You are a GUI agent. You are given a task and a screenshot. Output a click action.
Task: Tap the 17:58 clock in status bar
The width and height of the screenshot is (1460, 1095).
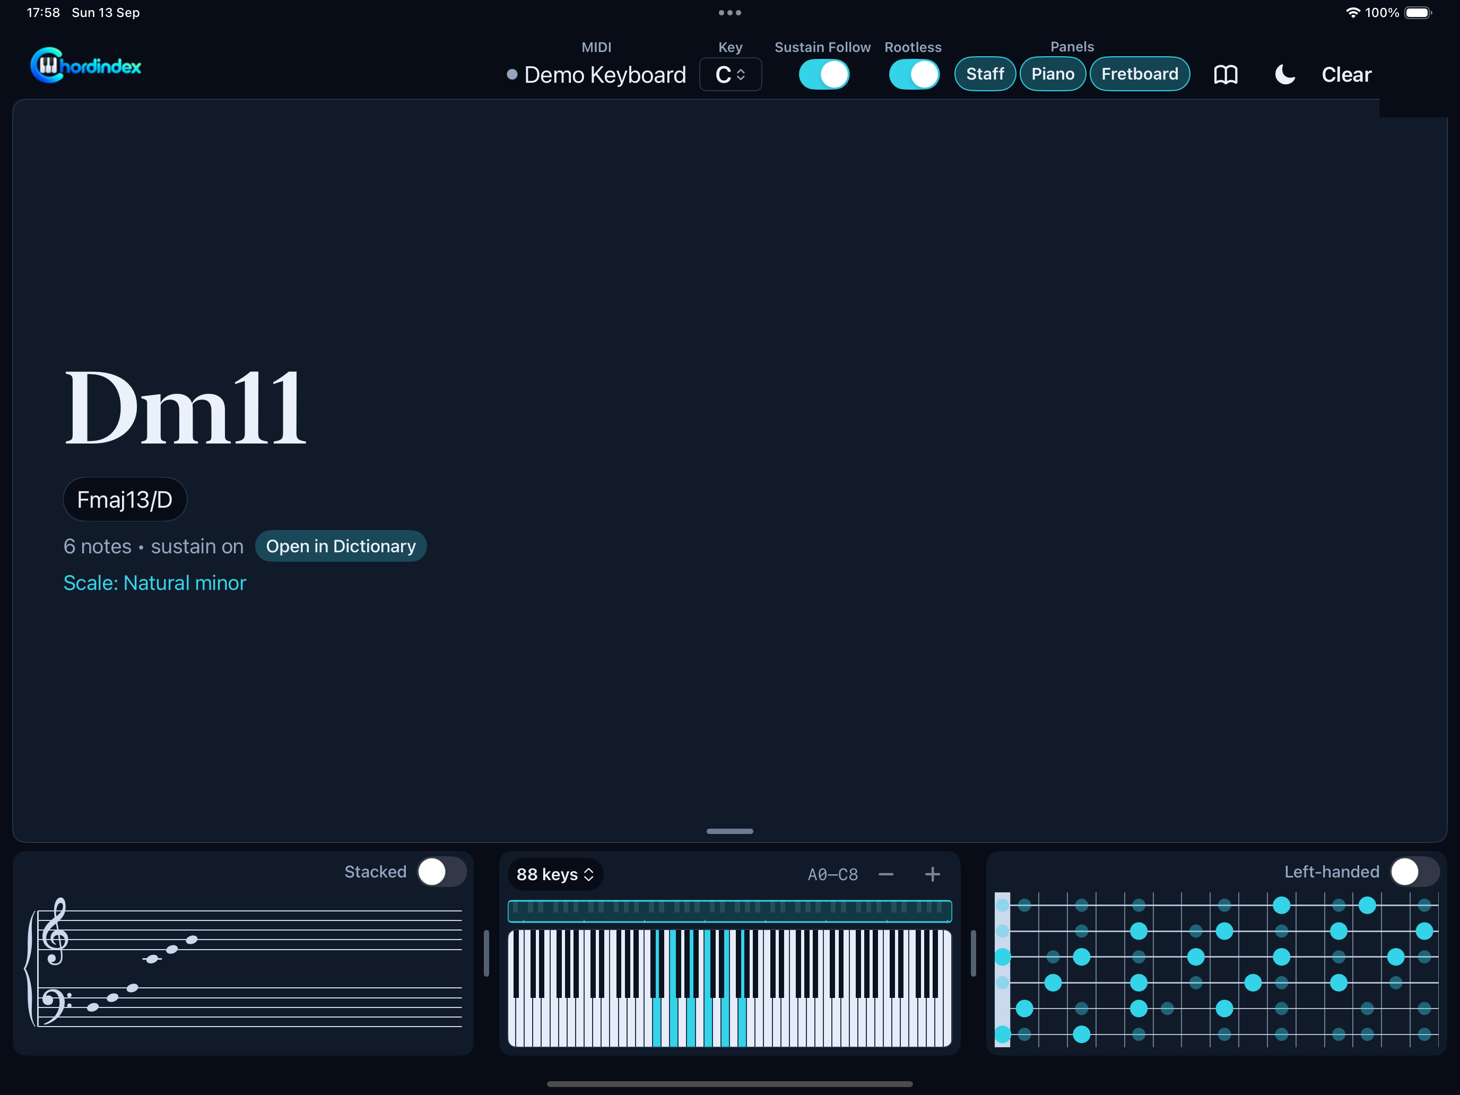pyautogui.click(x=43, y=13)
